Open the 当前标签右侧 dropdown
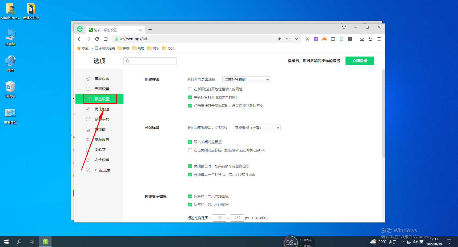This screenshot has height=247, width=458. (246, 79)
